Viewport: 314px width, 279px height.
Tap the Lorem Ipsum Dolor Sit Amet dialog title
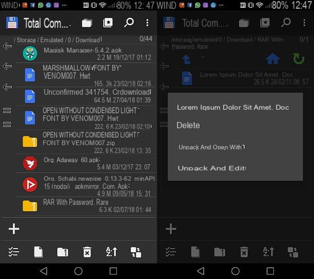[x=233, y=108]
